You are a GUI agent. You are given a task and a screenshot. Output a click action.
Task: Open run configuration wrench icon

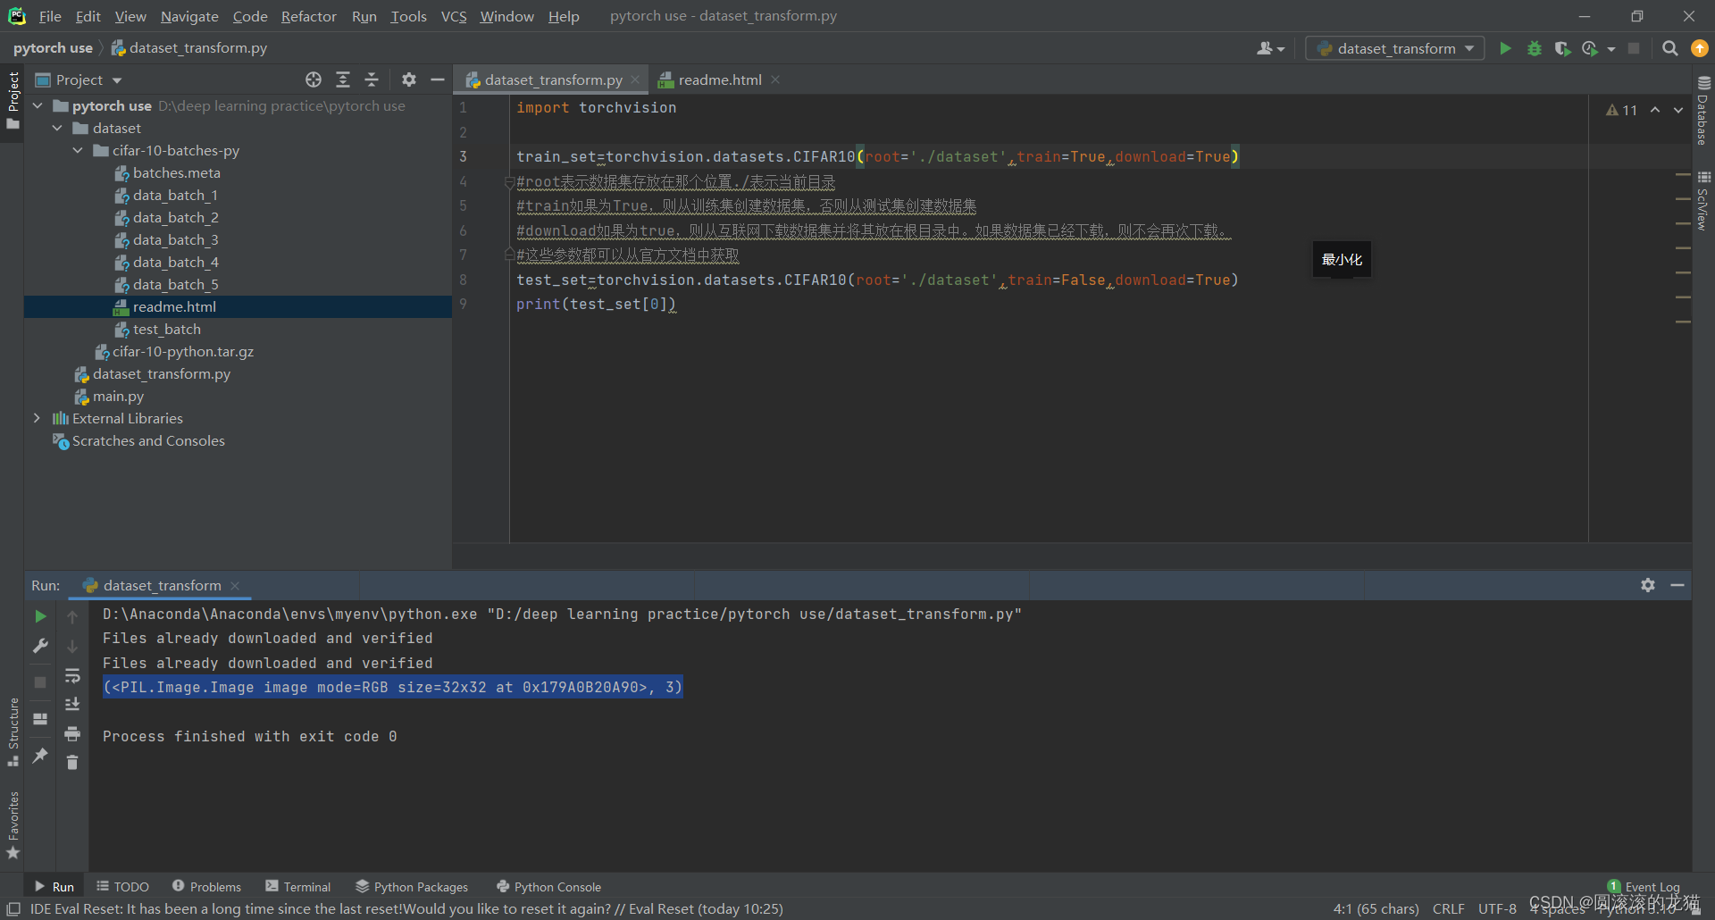click(40, 646)
